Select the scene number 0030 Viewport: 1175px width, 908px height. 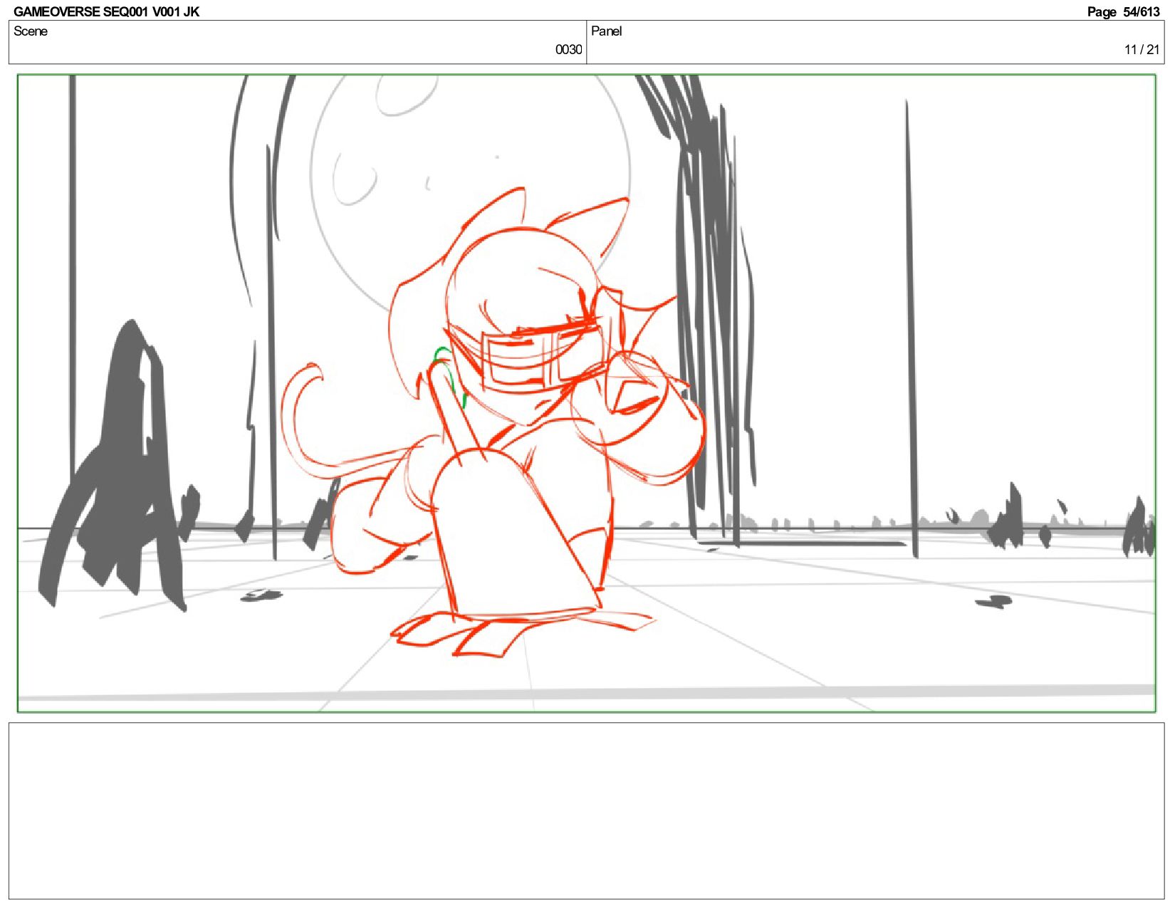click(x=568, y=49)
